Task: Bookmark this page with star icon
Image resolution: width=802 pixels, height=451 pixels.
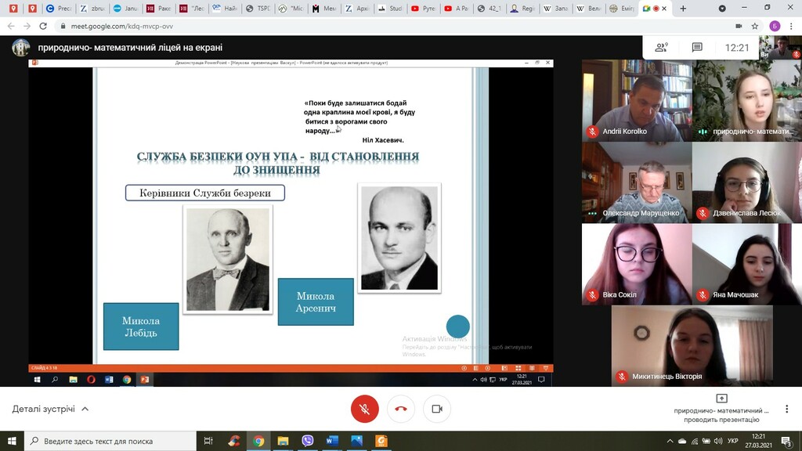Action: point(755,26)
